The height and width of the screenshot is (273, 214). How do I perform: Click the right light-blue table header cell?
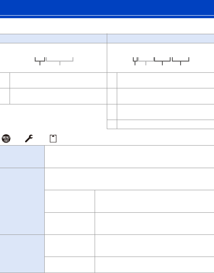pyautogui.click(x=161, y=39)
